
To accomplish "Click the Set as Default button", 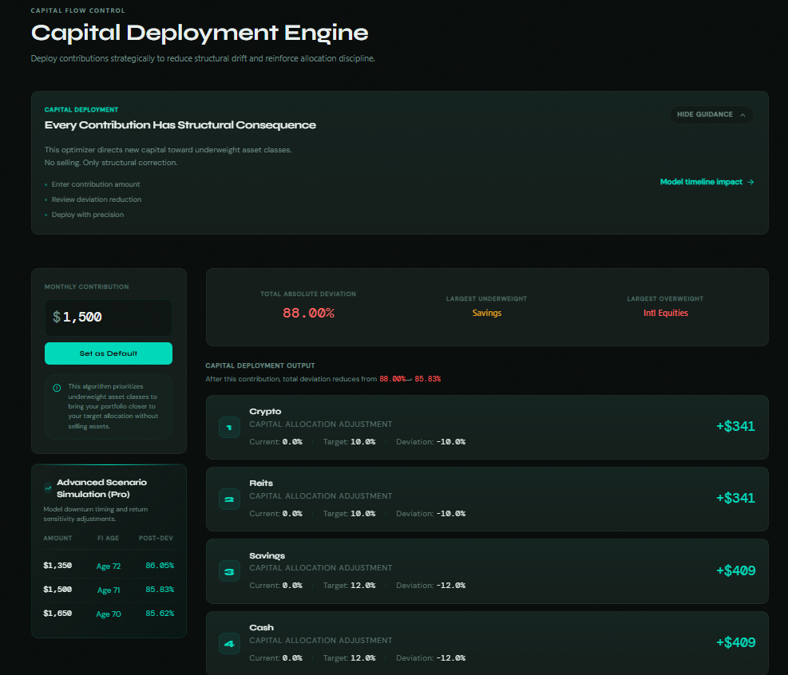I will (109, 353).
